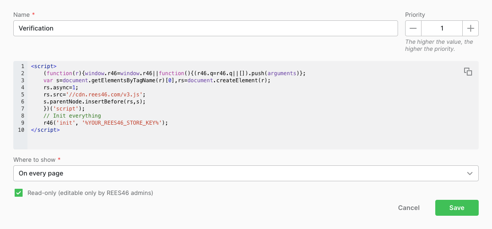
Task: Click the closing script tag on line 10
Action: click(45, 130)
